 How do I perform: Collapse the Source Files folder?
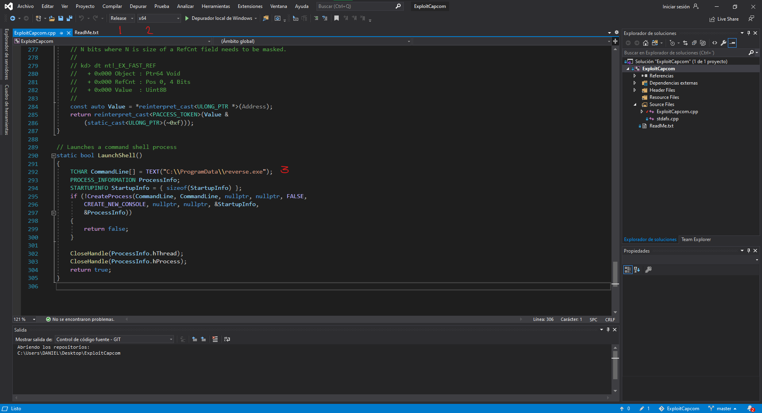(635, 104)
